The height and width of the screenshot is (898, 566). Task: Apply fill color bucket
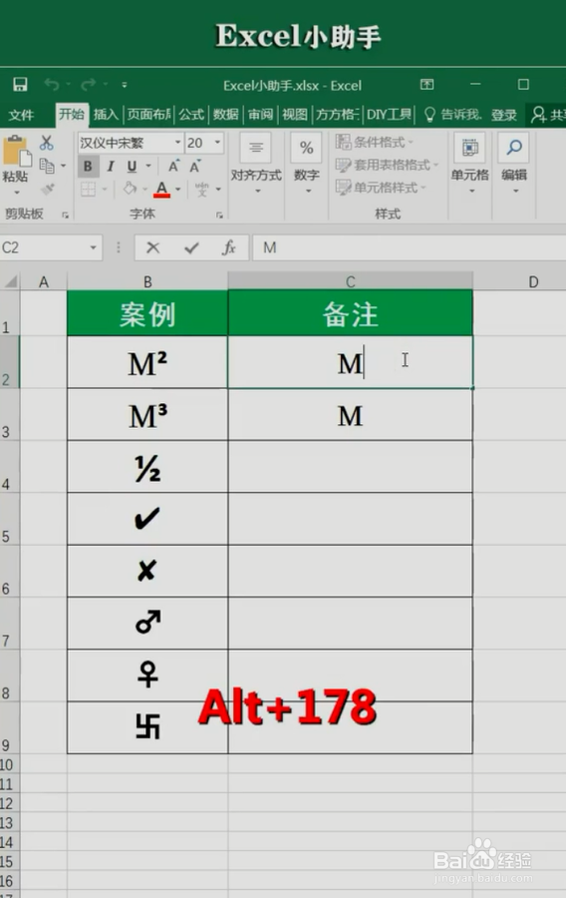point(130,189)
